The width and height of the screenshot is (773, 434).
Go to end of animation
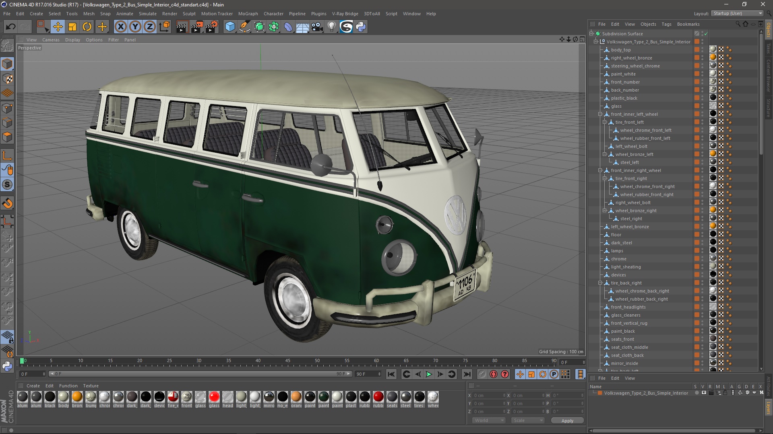[x=467, y=374]
